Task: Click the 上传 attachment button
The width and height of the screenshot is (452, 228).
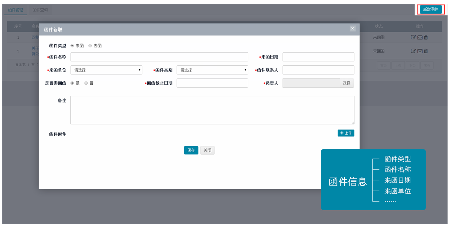Action: [x=346, y=133]
